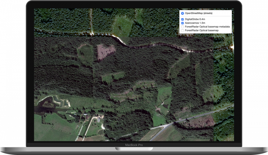Viewport: 268px width, 155px height.
Task: Select the OpenStreetMap (streets) radio button
Action: pyautogui.click(x=182, y=13)
